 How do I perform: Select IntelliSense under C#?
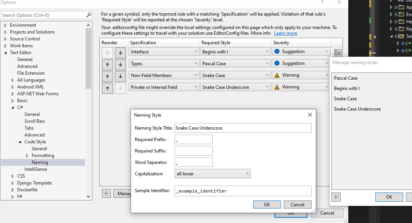36,169
